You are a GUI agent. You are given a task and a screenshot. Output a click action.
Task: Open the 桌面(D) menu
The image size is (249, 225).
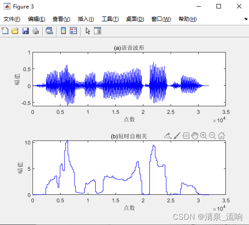135,19
